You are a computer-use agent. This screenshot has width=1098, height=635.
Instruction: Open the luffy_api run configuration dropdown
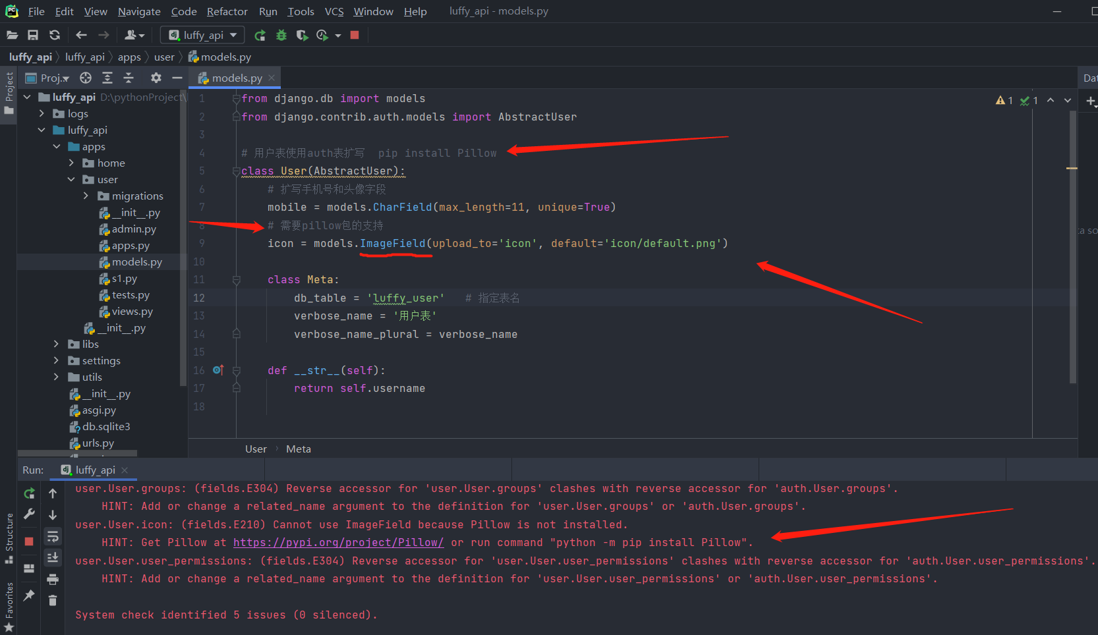coord(202,35)
